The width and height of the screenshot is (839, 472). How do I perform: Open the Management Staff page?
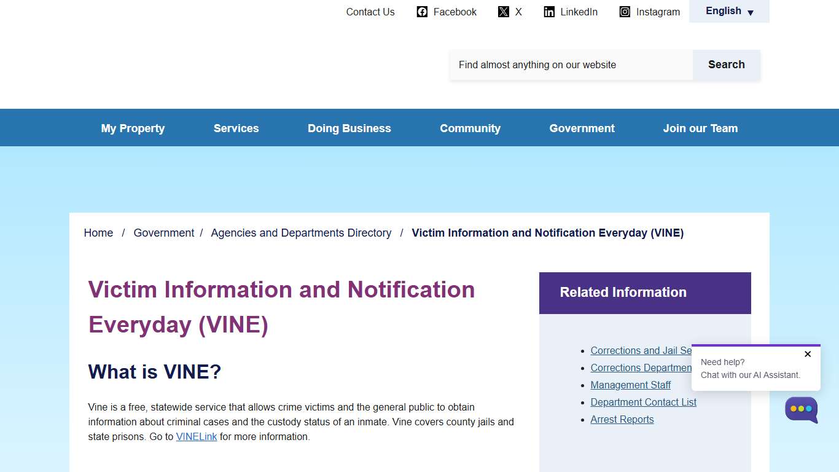pos(630,385)
